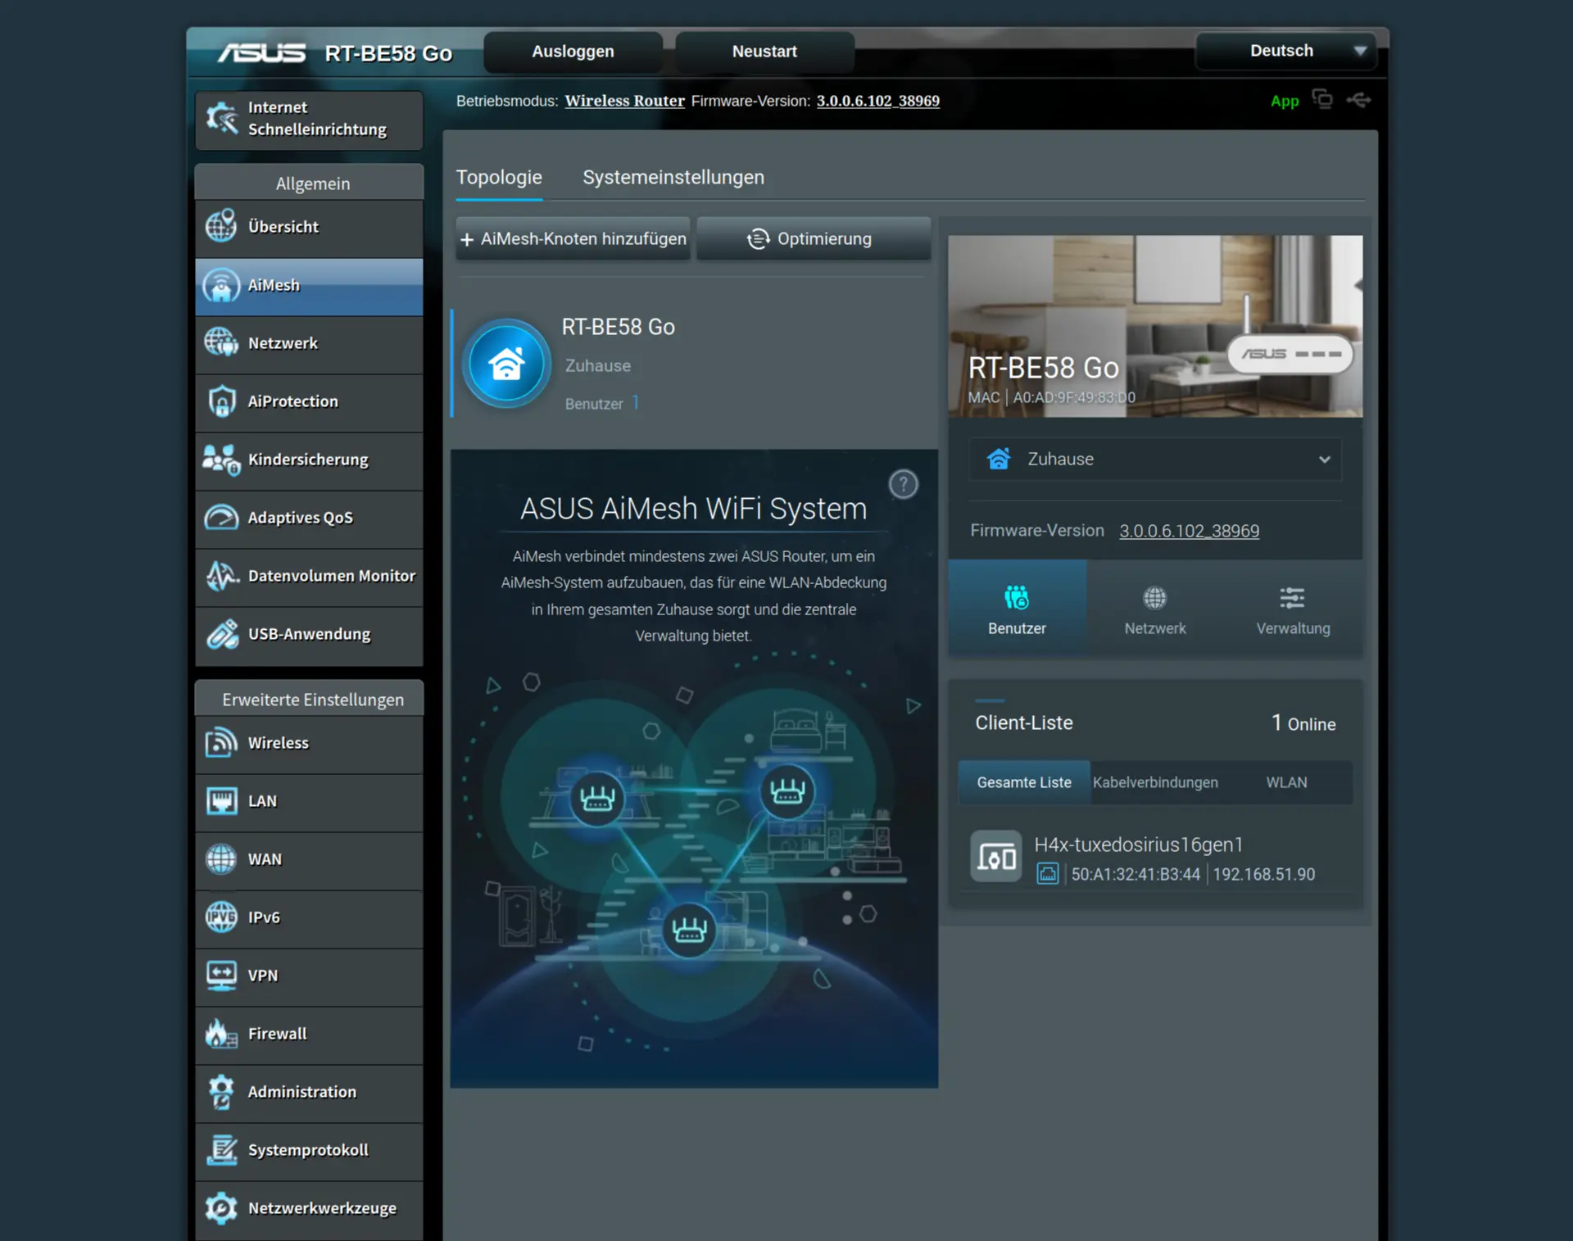Image resolution: width=1573 pixels, height=1241 pixels.
Task: Click the router image thumbnail banner
Action: (1154, 326)
